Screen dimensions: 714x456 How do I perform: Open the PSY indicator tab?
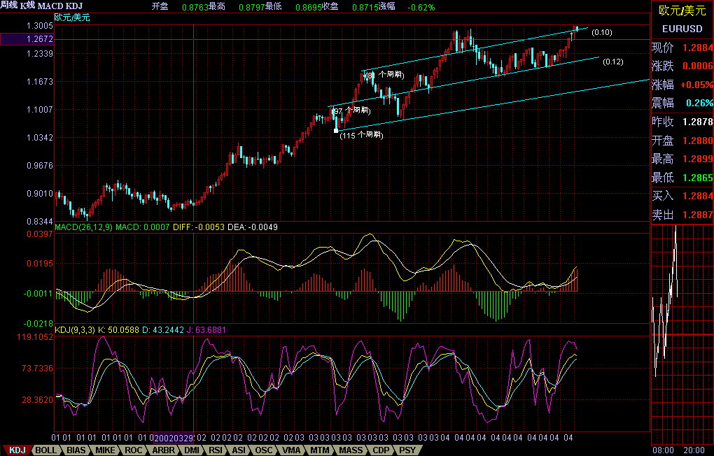pos(407,450)
